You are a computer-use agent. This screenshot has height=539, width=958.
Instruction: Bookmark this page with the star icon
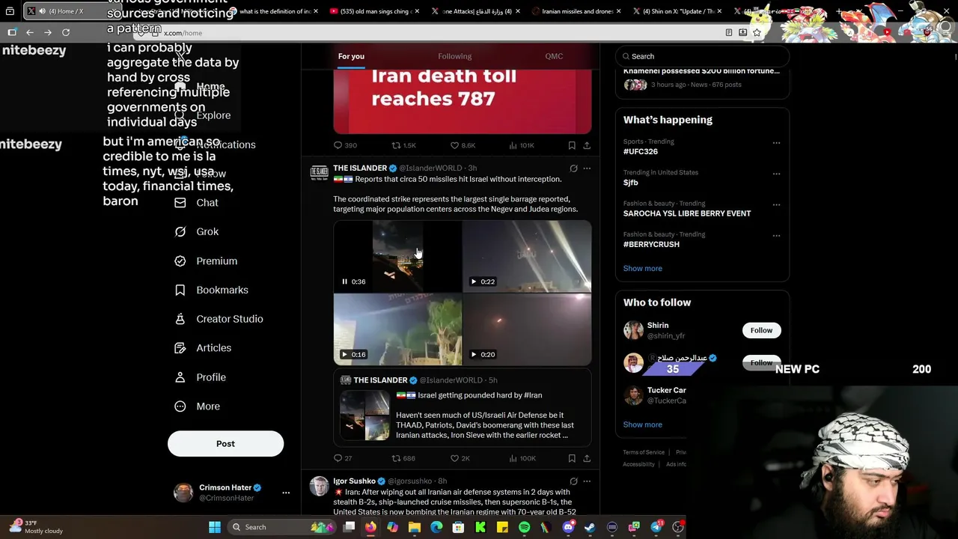coord(757,33)
